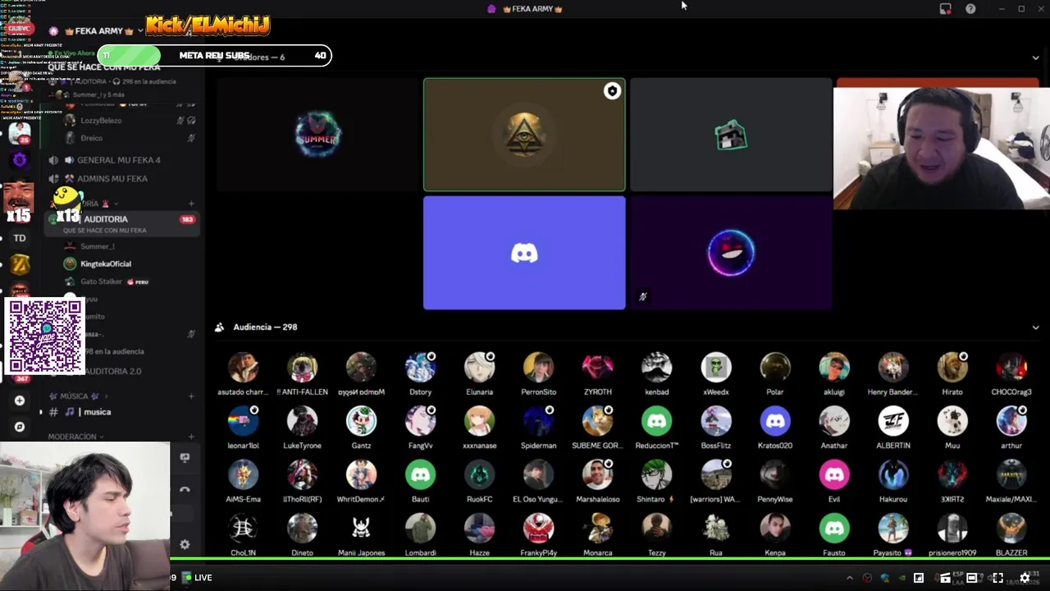This screenshot has width=1050, height=591.
Task: Click the Add a Server plus icon
Action: [20, 401]
